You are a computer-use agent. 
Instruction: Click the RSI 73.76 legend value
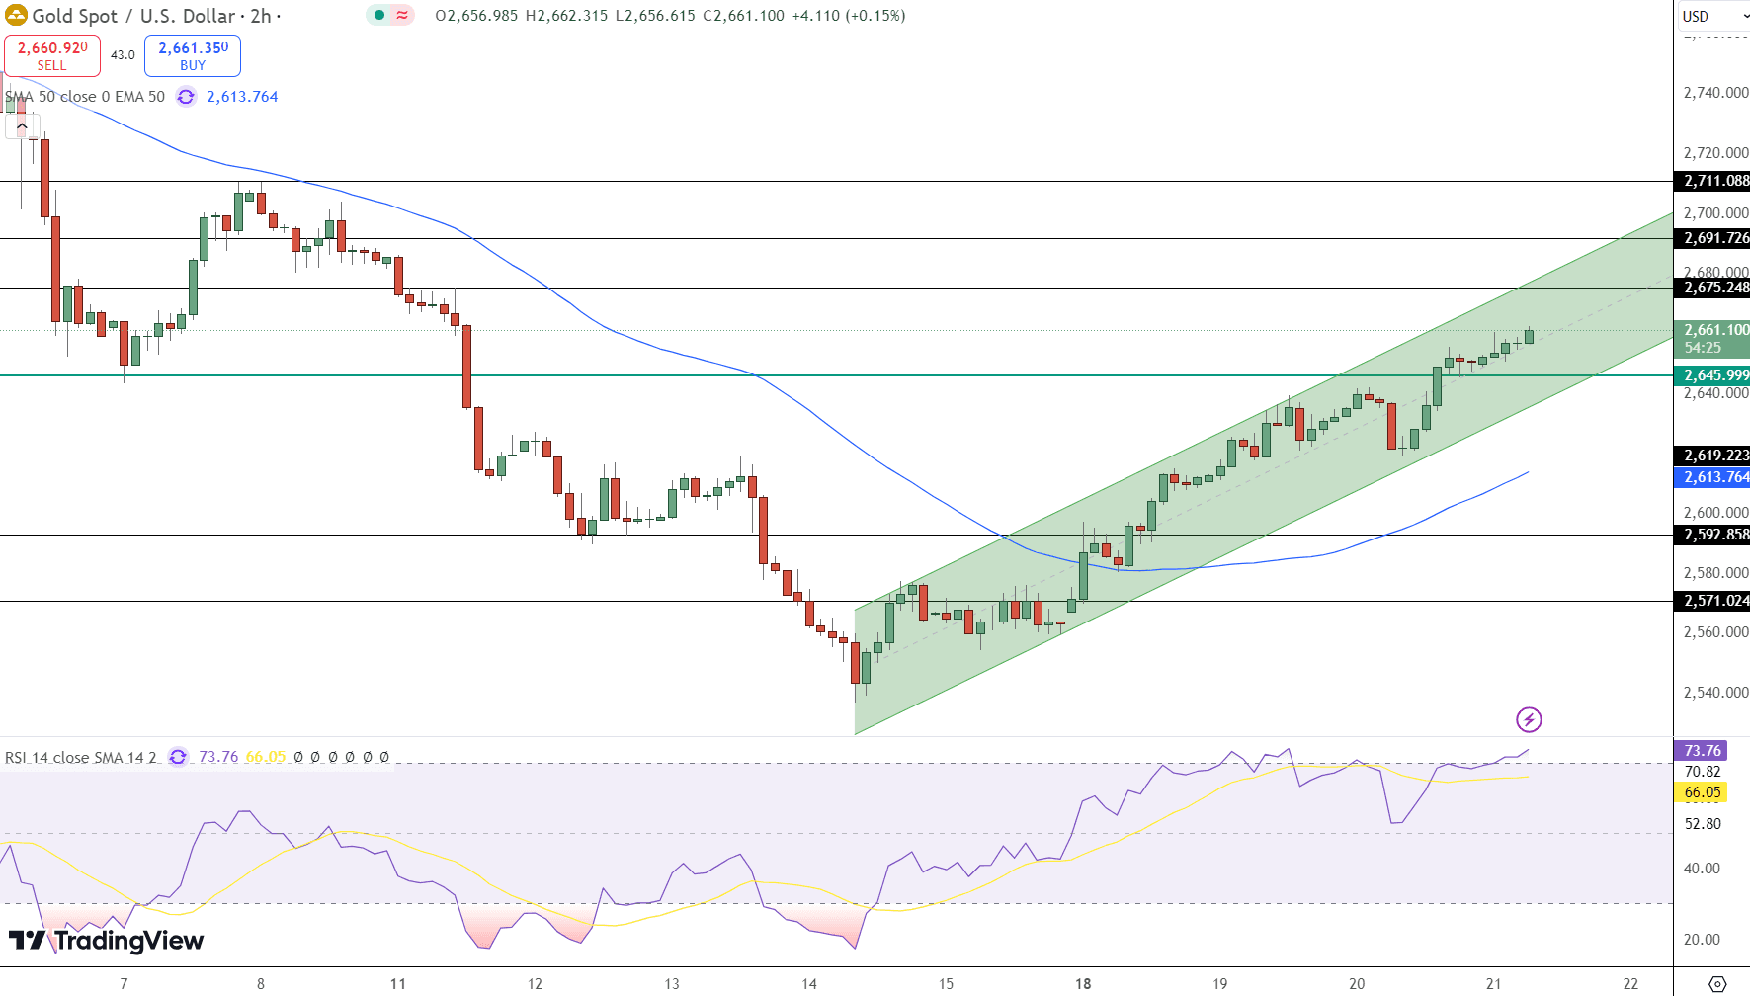pyautogui.click(x=218, y=757)
